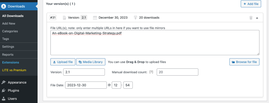This screenshot has height=103, width=269.
Task: Click the header version number 2.1
Action: coord(84,17)
